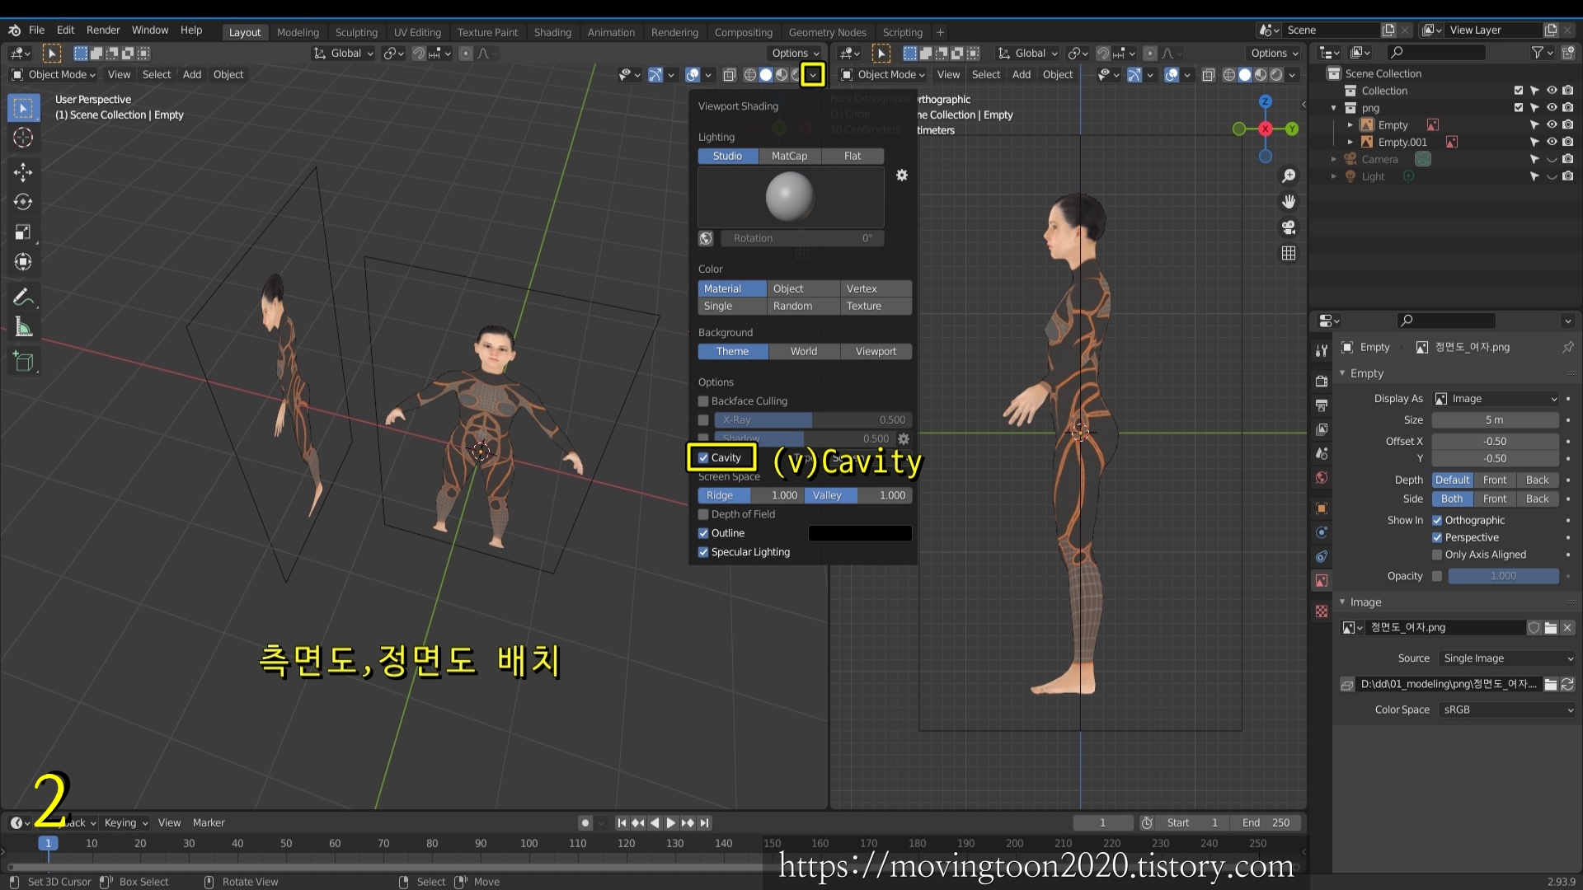Image resolution: width=1583 pixels, height=890 pixels.
Task: Open the Texture properties tab
Action: click(1322, 611)
